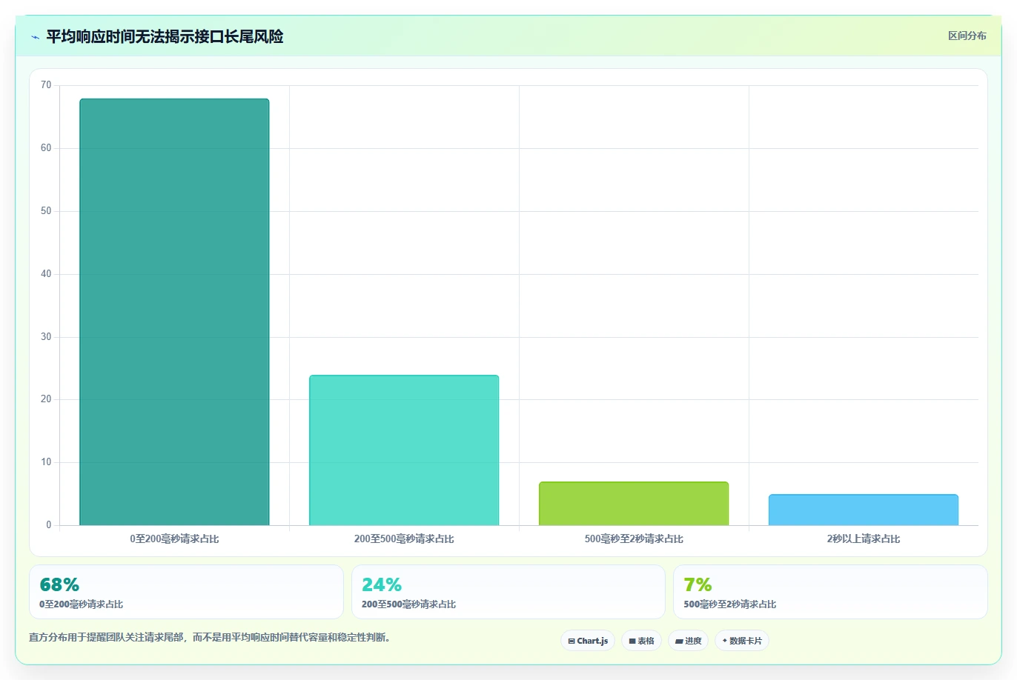The width and height of the screenshot is (1017, 680).
Task: Click the icon inside the 表格 chip
Action: pos(632,641)
